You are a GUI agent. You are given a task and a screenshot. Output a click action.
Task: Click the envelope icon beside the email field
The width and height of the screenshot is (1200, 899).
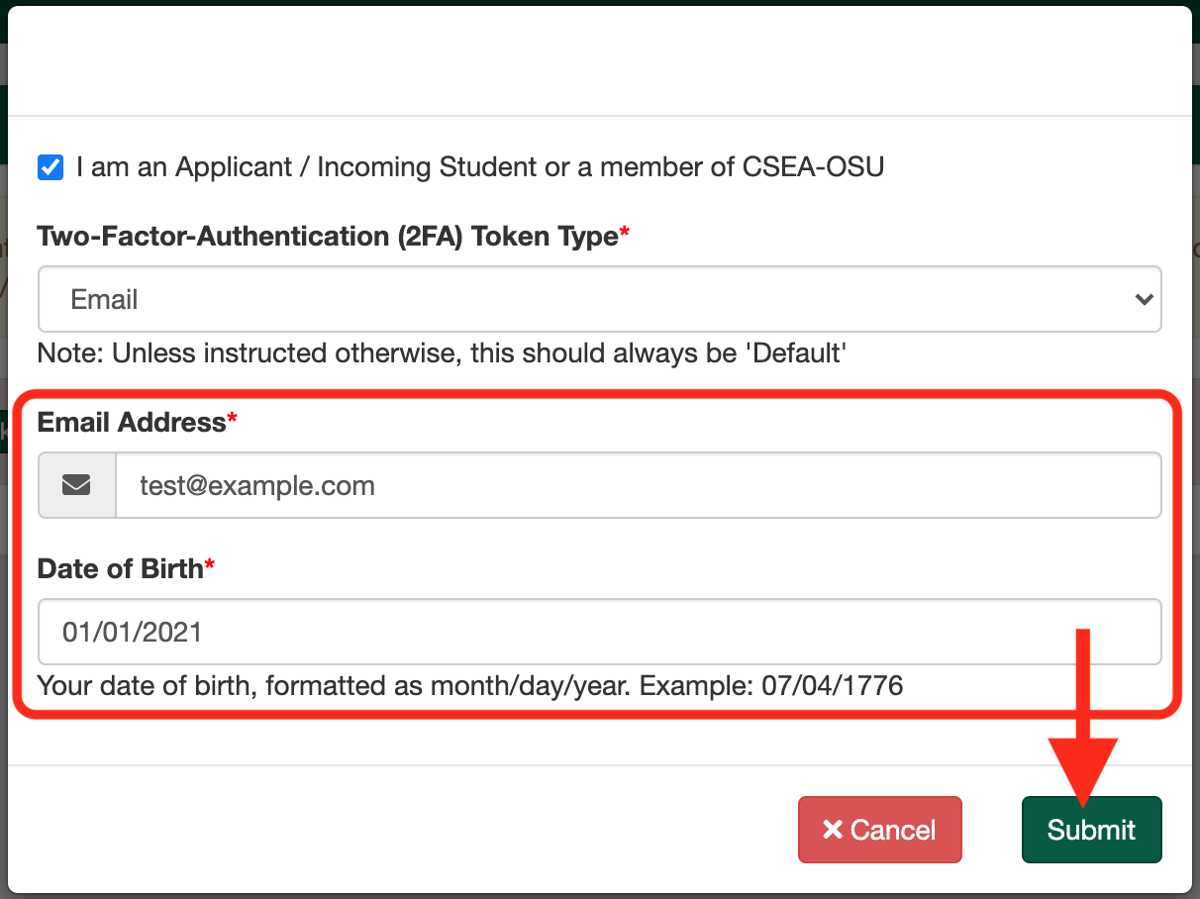(77, 485)
